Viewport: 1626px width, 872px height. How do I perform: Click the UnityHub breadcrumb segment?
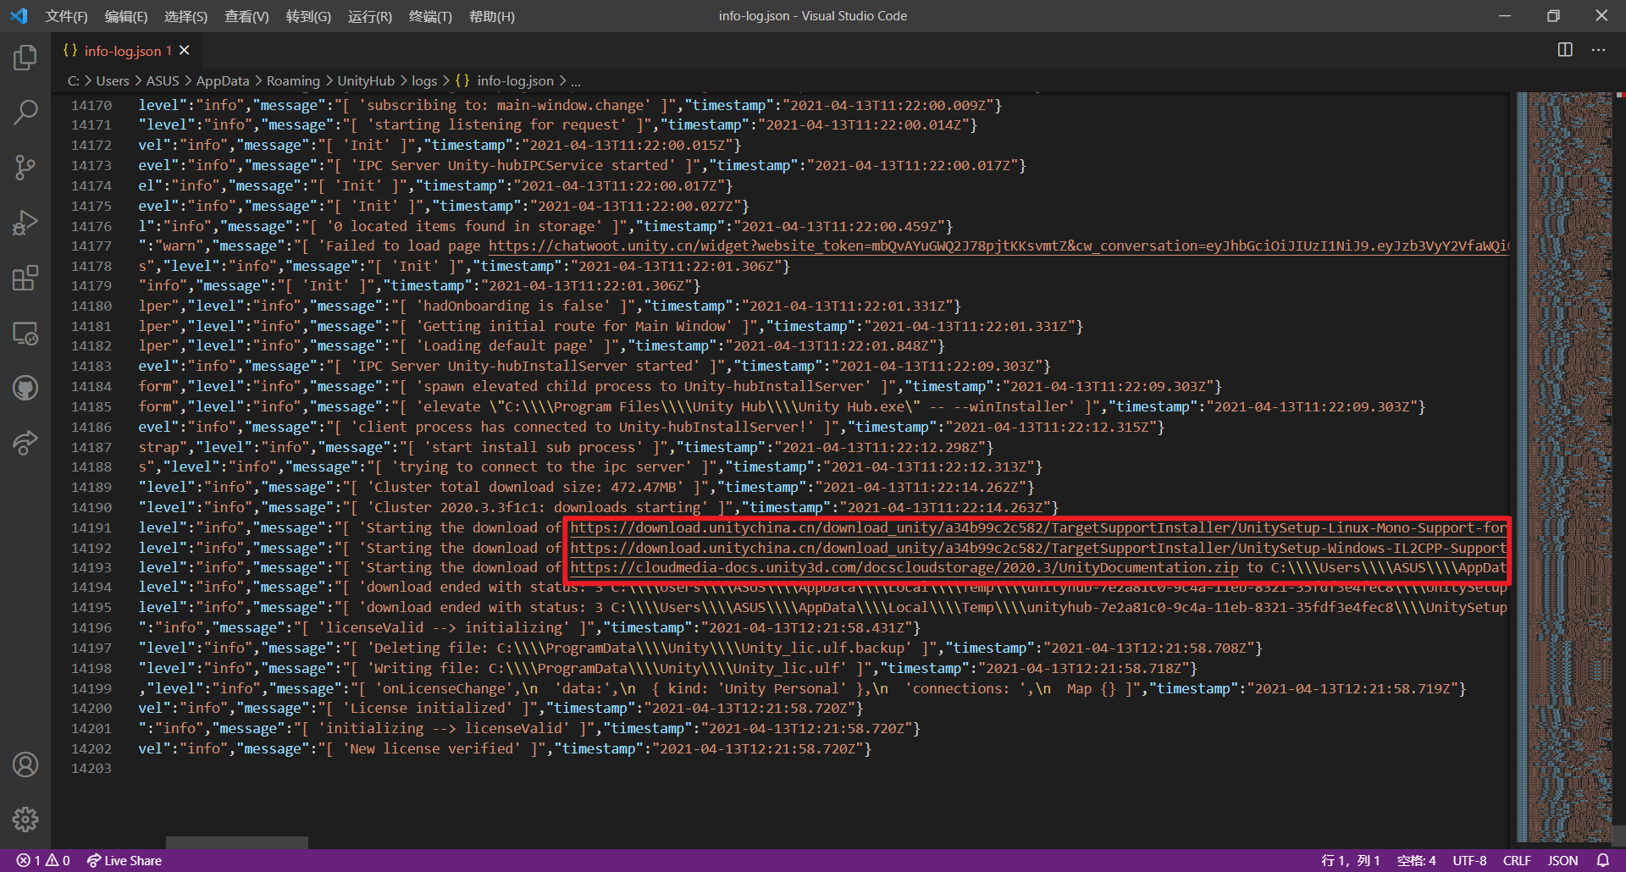pyautogui.click(x=366, y=80)
